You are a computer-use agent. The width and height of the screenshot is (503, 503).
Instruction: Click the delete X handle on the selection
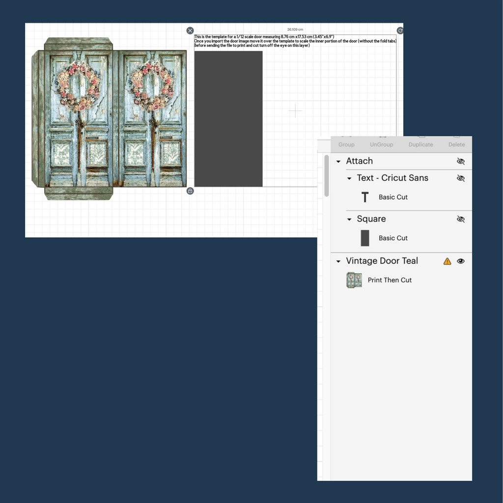(190, 30)
